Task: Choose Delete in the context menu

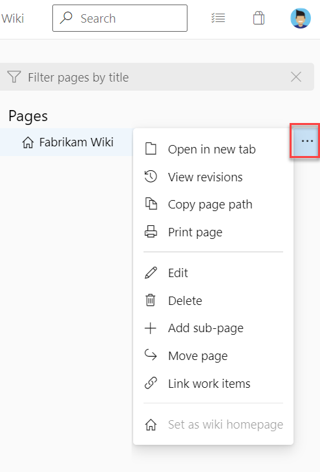Action: (213, 300)
